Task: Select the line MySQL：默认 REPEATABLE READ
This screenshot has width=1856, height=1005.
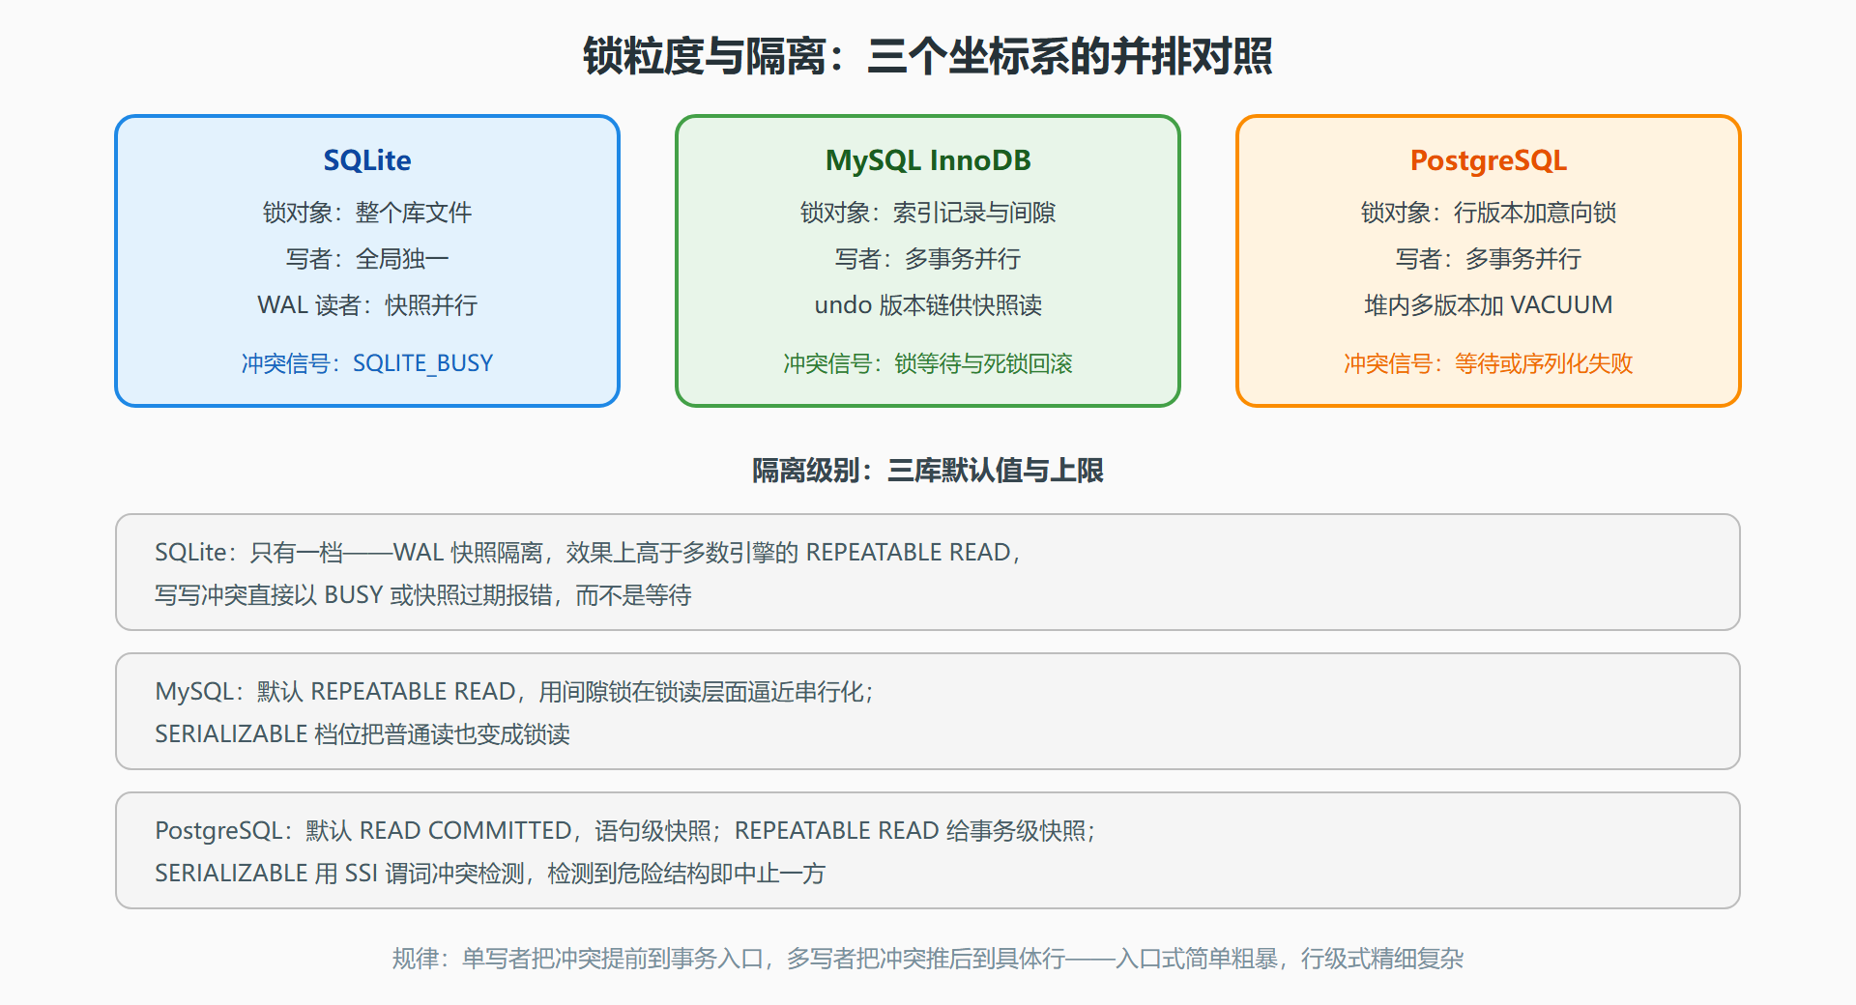Action: pos(514,692)
